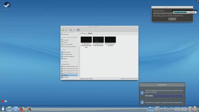Click the walt_disney_blu_ray file name label
Screen dimensions: 199x112
click(x=110, y=44)
